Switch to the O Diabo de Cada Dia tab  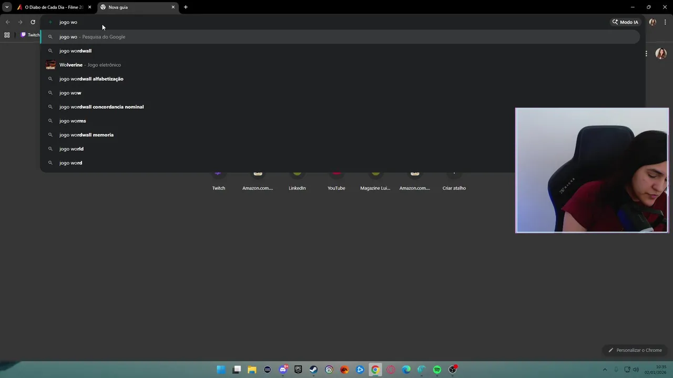[54, 7]
